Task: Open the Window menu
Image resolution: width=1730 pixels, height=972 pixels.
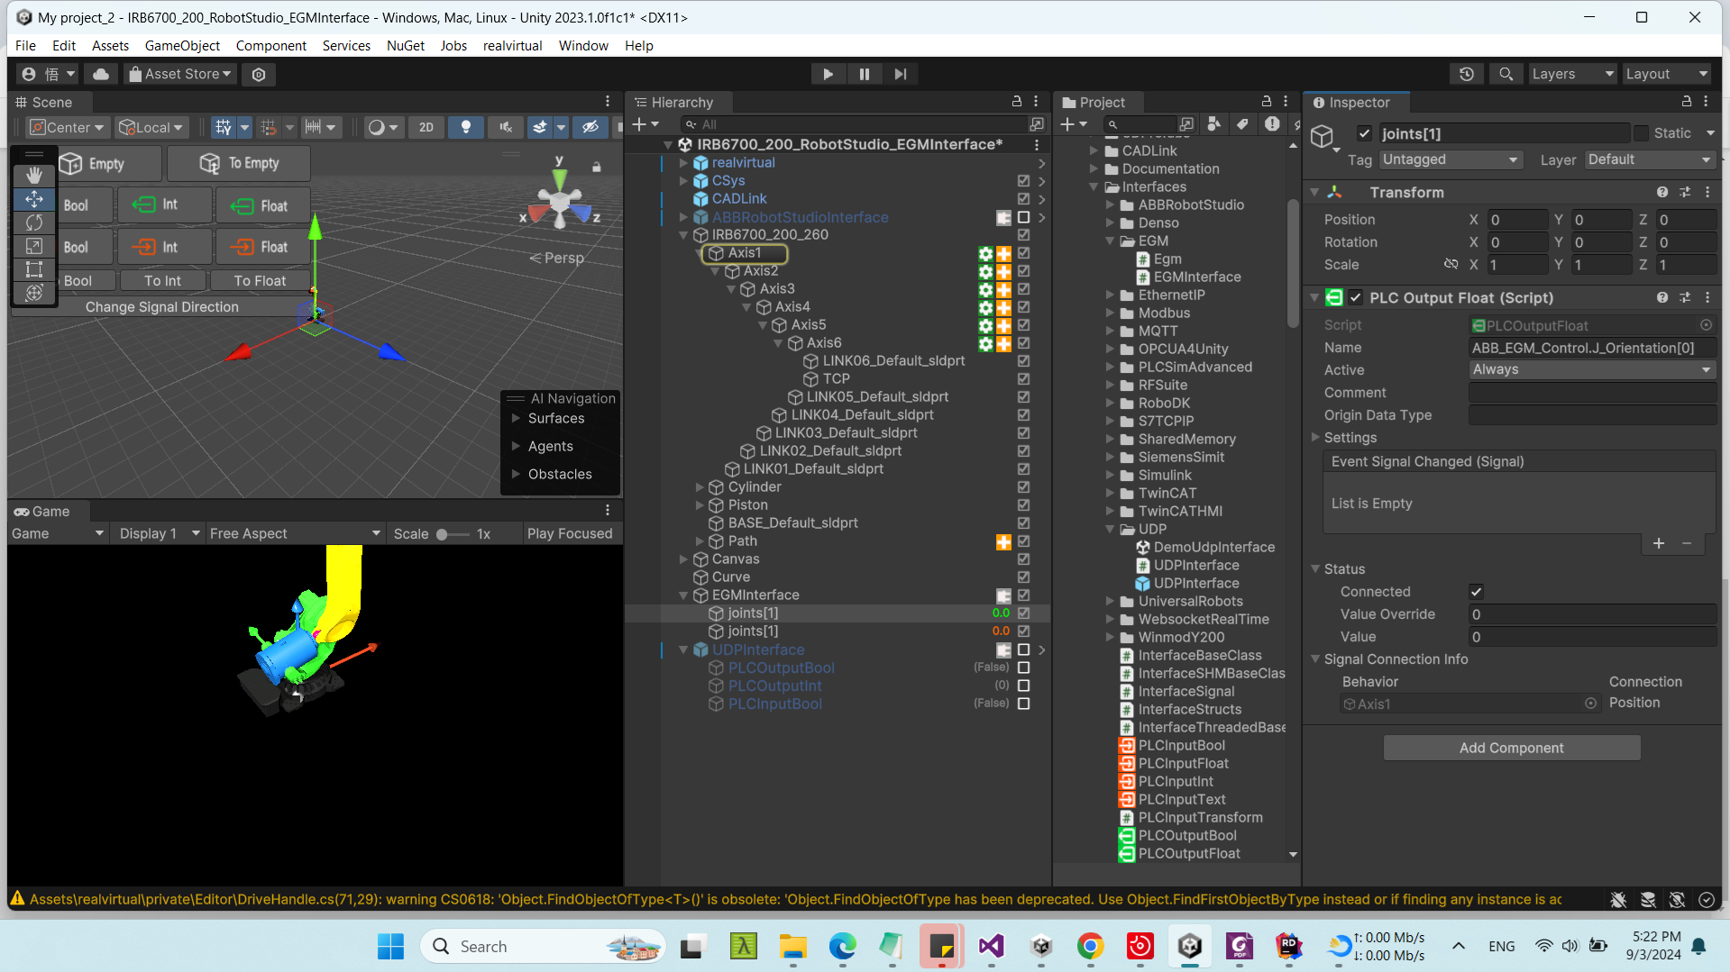Action: 583,45
